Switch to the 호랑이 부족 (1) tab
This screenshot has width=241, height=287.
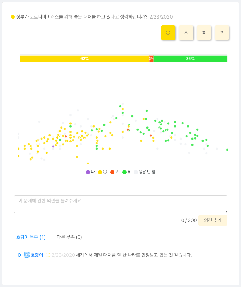tap(31, 237)
